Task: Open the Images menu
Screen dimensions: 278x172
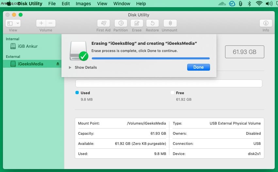Action: (83, 4)
